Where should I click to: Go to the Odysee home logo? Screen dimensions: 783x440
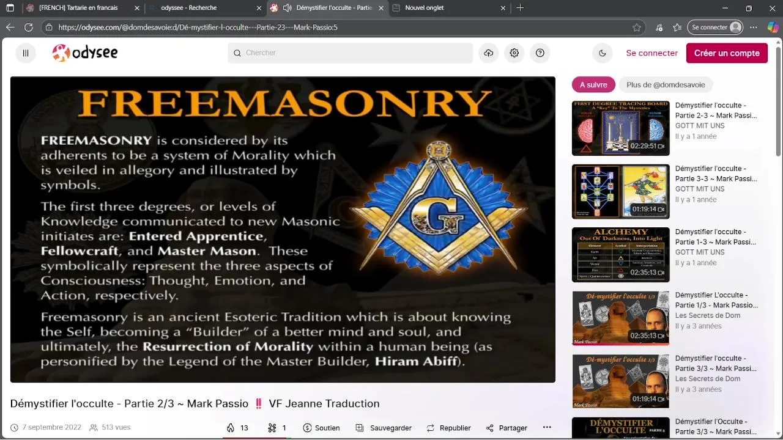pyautogui.click(x=85, y=53)
